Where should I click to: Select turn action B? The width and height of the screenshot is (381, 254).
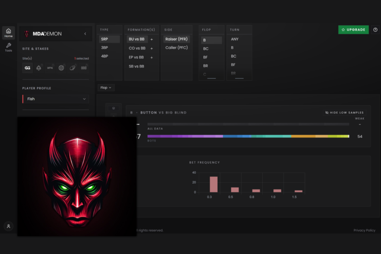click(x=232, y=48)
